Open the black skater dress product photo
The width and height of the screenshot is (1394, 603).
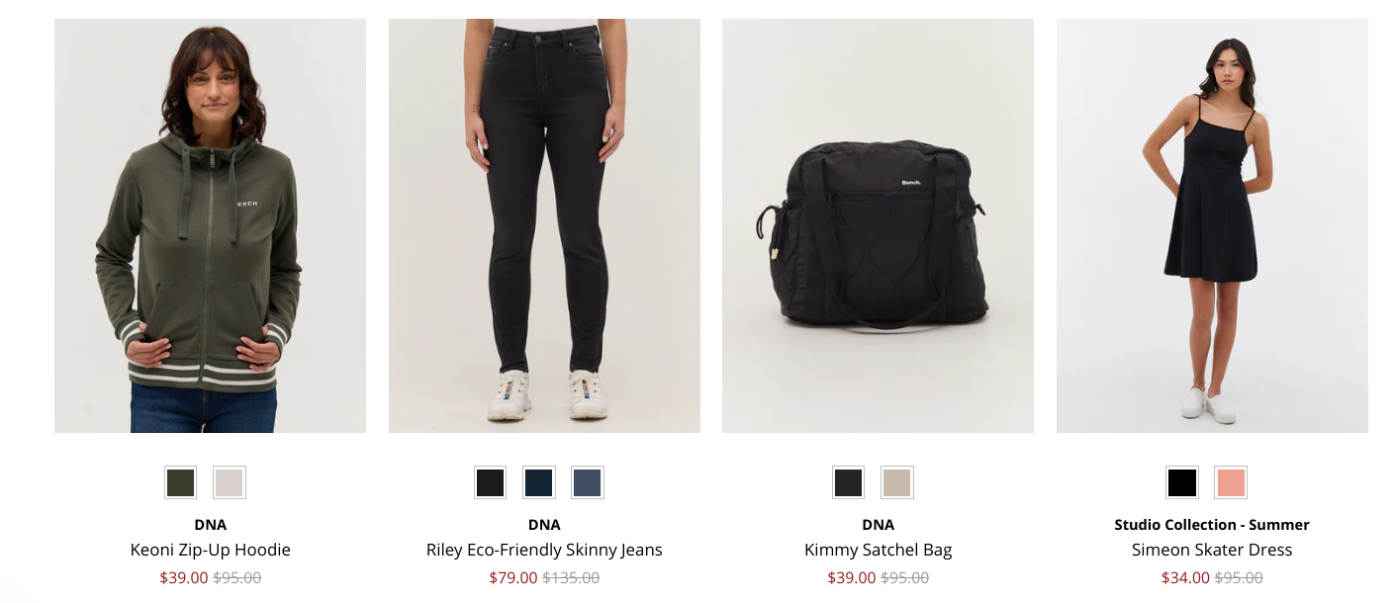click(1212, 225)
